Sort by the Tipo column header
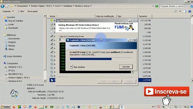The height and width of the screenshot is (109, 193). [x=127, y=16]
